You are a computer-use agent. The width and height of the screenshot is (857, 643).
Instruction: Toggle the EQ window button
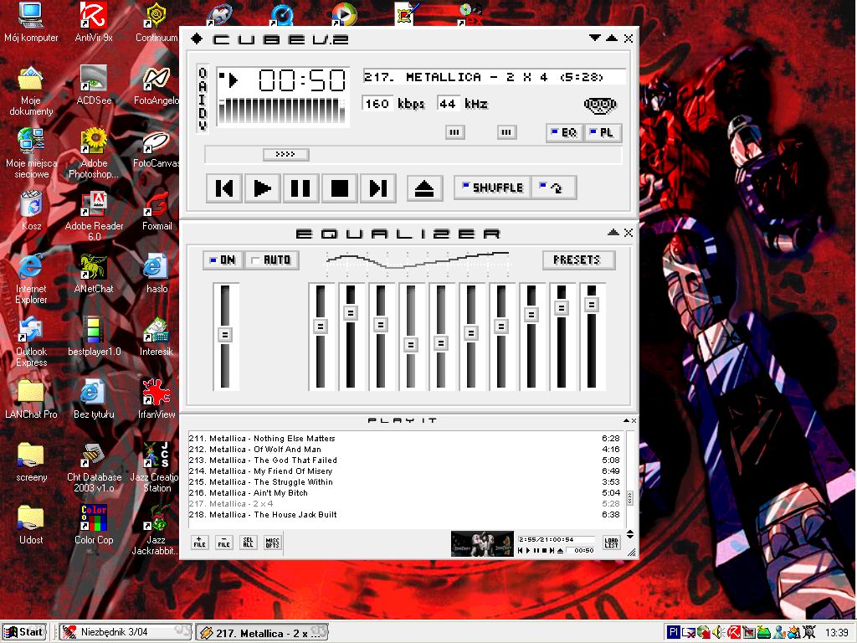pyautogui.click(x=564, y=133)
